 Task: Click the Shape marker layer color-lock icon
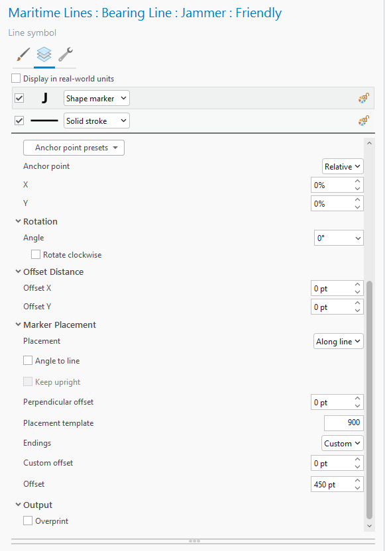pyautogui.click(x=364, y=99)
